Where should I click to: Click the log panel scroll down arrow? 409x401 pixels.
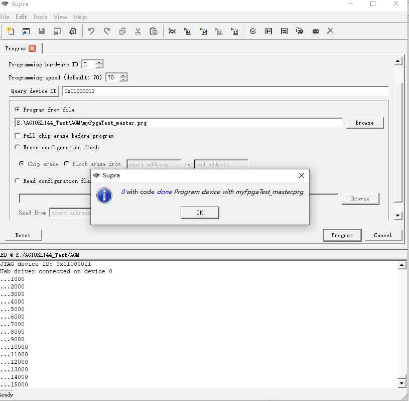point(401,383)
